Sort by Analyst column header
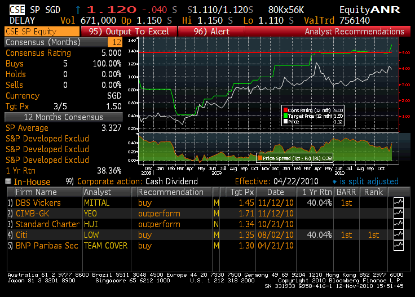Image resolution: width=415 pixels, height=297 pixels. click(107, 192)
